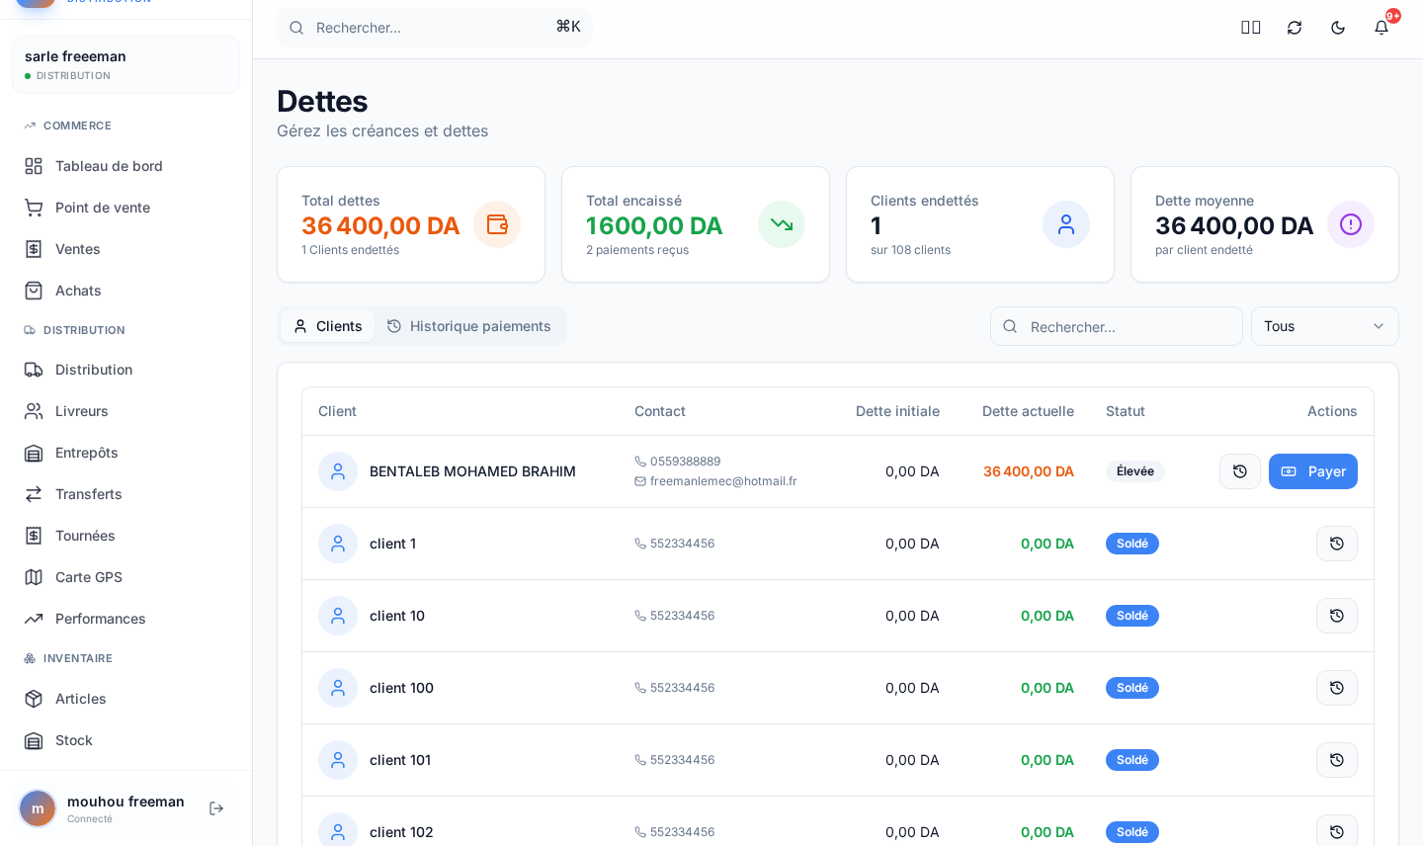This screenshot has height=846, width=1423.
Task: Click the wallet icon in Total dettes card
Action: pos(497,224)
